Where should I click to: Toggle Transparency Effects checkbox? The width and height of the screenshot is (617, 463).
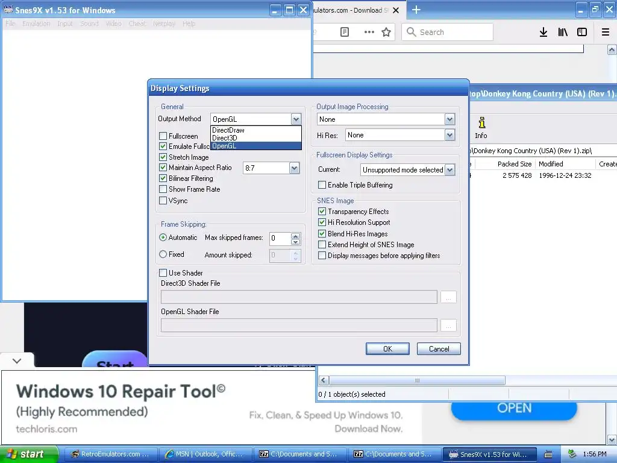(322, 212)
